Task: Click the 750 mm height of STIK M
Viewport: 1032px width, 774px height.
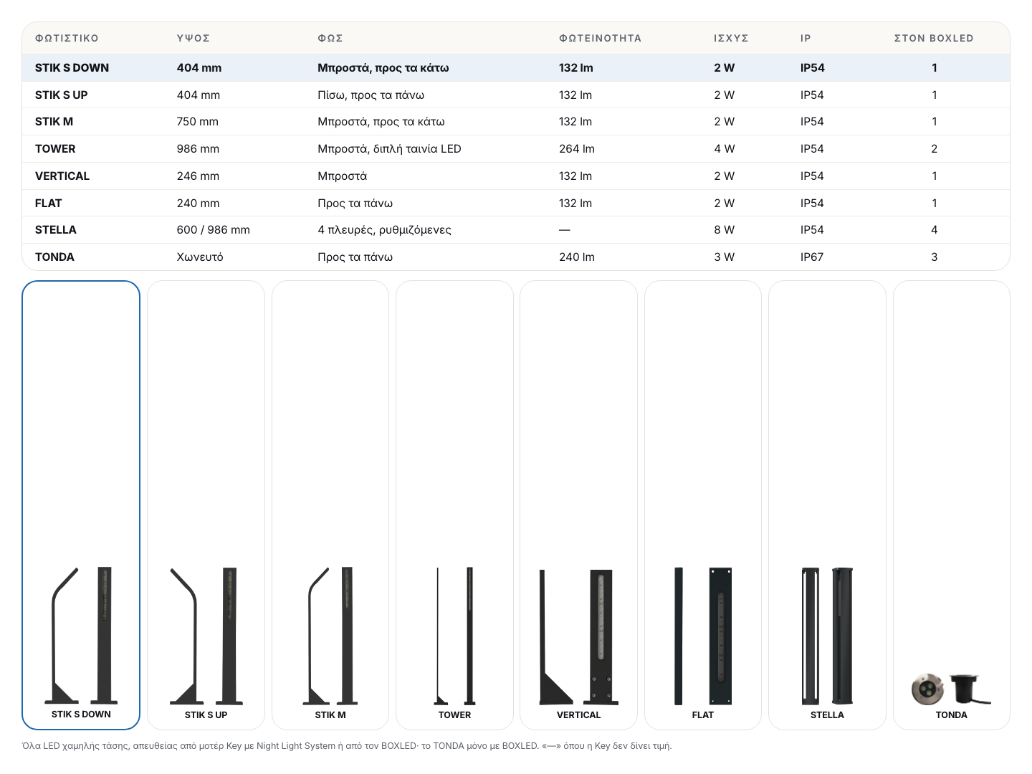Action: point(198,122)
